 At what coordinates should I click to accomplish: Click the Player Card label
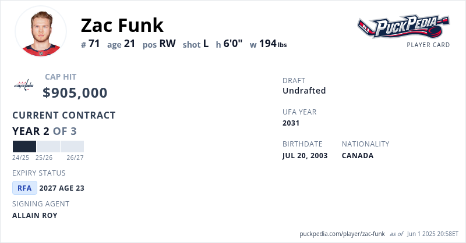428,45
